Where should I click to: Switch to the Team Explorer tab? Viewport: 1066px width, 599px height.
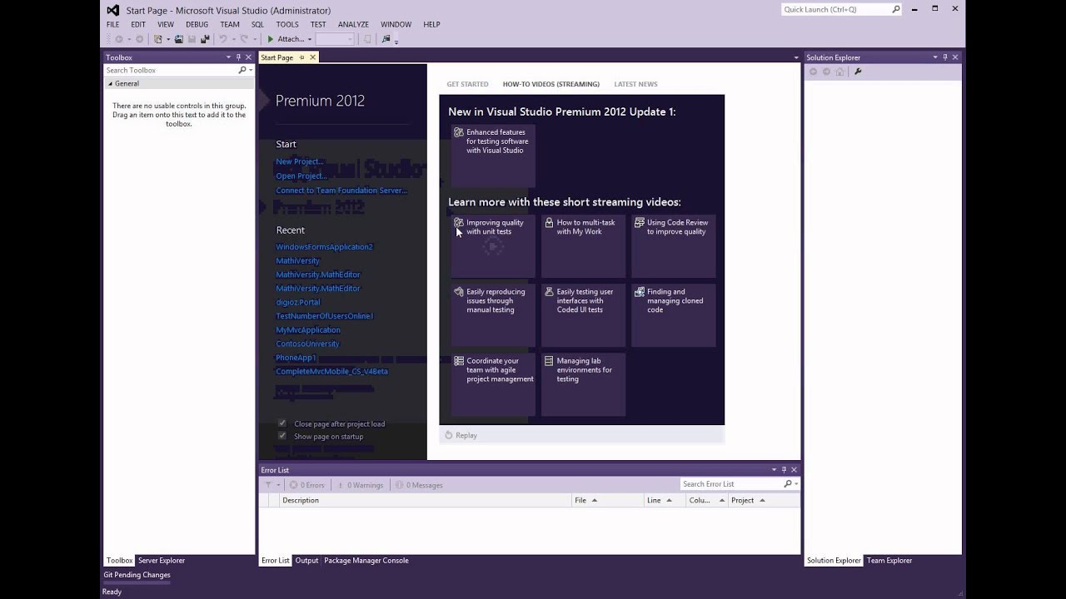[x=889, y=561]
